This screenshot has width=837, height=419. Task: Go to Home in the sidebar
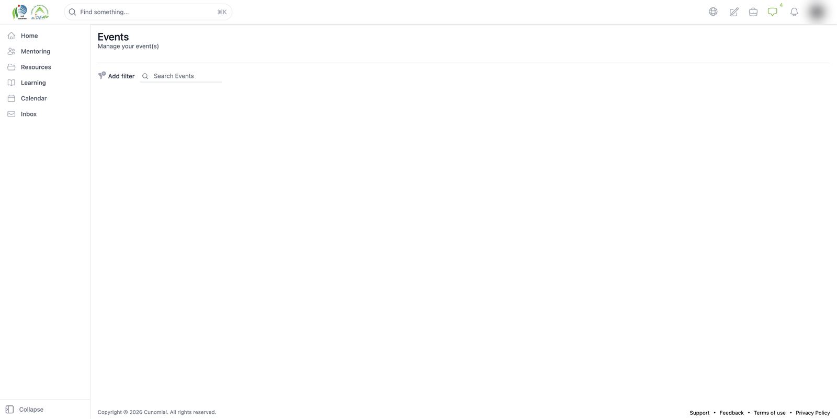29,36
